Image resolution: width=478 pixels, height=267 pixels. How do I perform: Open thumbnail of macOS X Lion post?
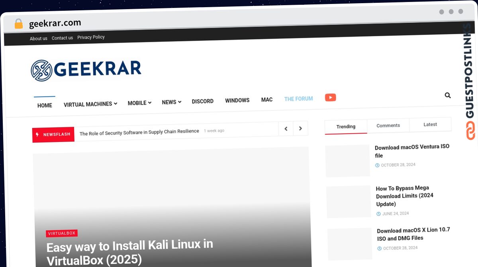click(x=350, y=244)
